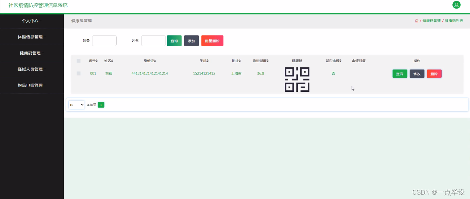
Task: Open the rows-per-page dropdown showing 10
Action: click(77, 105)
